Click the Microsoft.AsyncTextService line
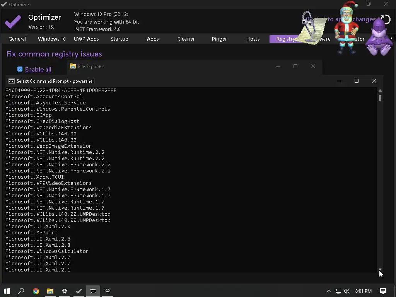 46,103
